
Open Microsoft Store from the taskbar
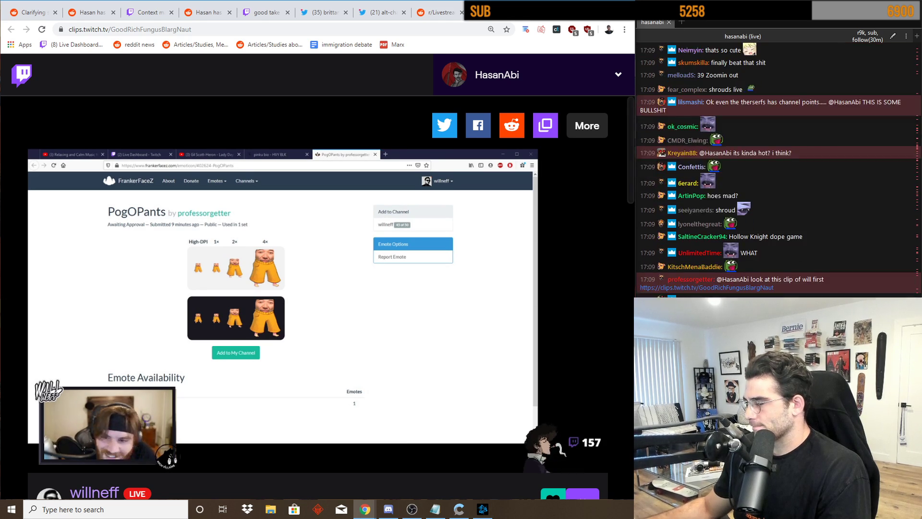[294, 509]
